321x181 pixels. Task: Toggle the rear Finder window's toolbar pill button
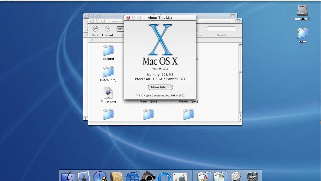[233, 16]
